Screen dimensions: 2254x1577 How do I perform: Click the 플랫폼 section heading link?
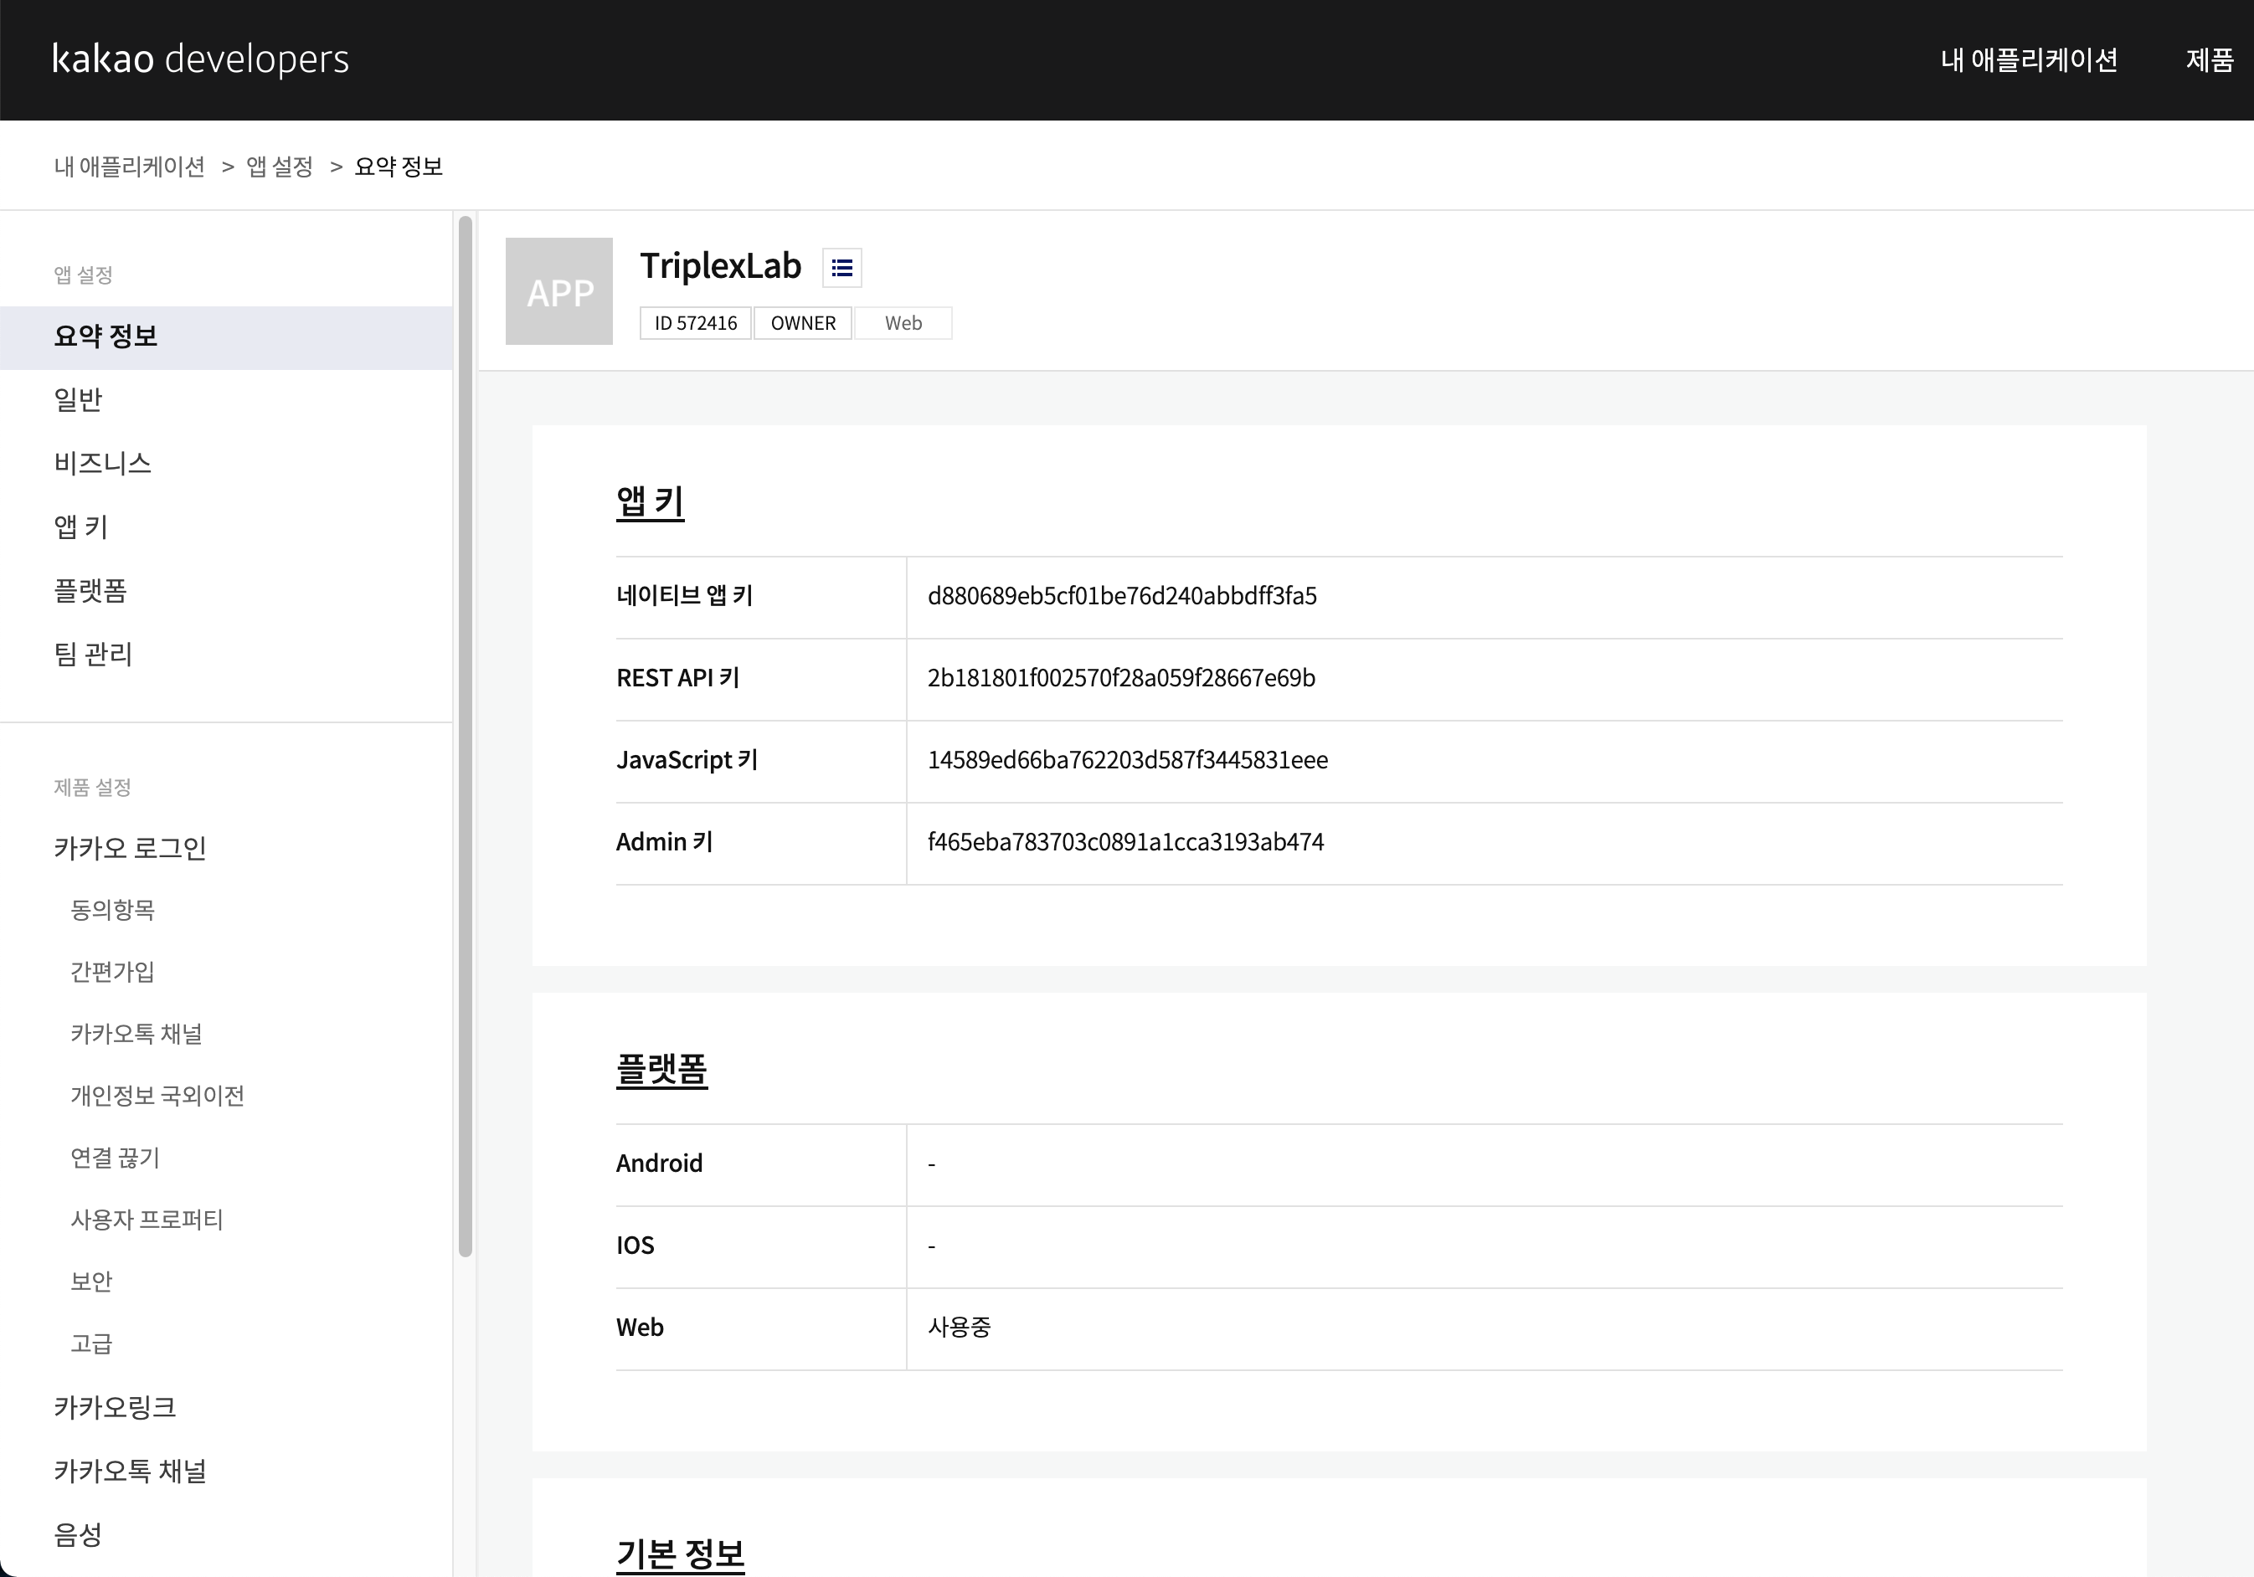[x=661, y=1069]
